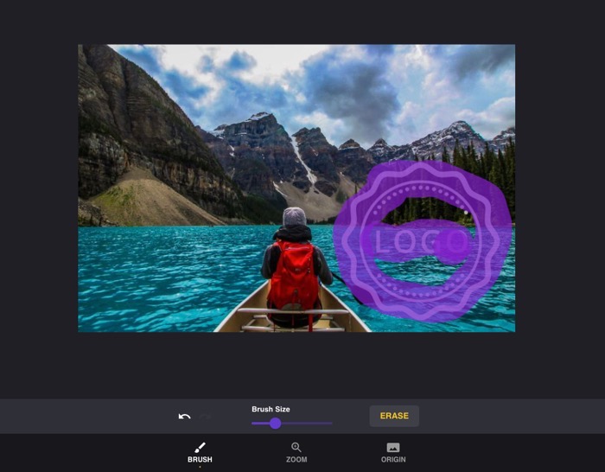The height and width of the screenshot is (472, 605).
Task: Switch to the Zoom tool tab
Action: [296, 453]
